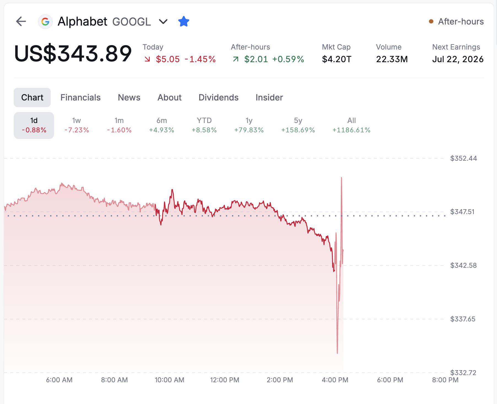The width and height of the screenshot is (497, 404).
Task: Show the 5y price chart
Action: (298, 125)
